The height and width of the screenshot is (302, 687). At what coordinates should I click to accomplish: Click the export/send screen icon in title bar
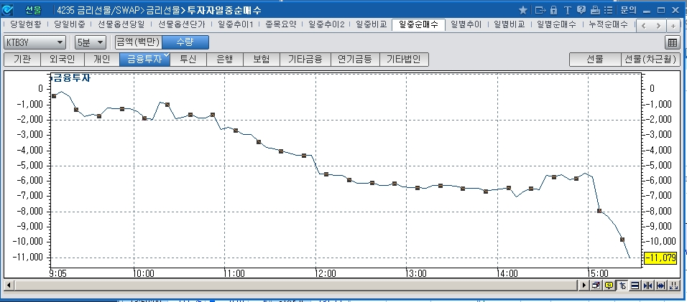pyautogui.click(x=540, y=9)
